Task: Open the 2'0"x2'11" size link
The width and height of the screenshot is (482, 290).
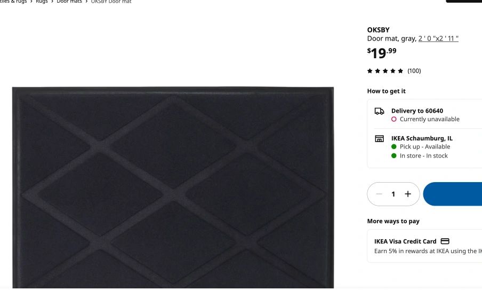Action: pos(438,38)
